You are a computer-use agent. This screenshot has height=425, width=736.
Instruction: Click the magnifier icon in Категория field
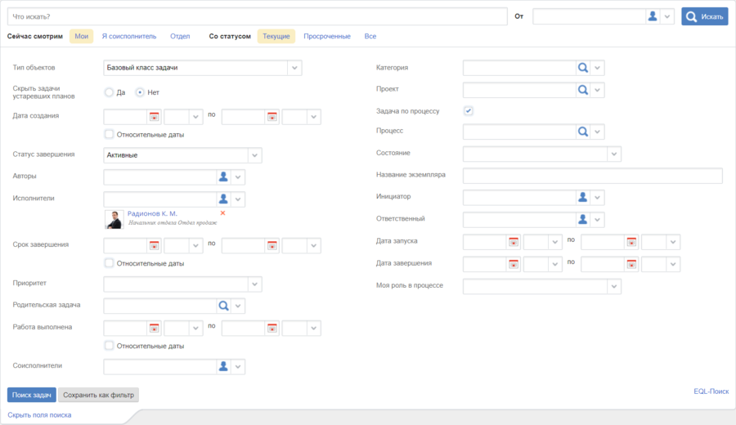point(583,68)
